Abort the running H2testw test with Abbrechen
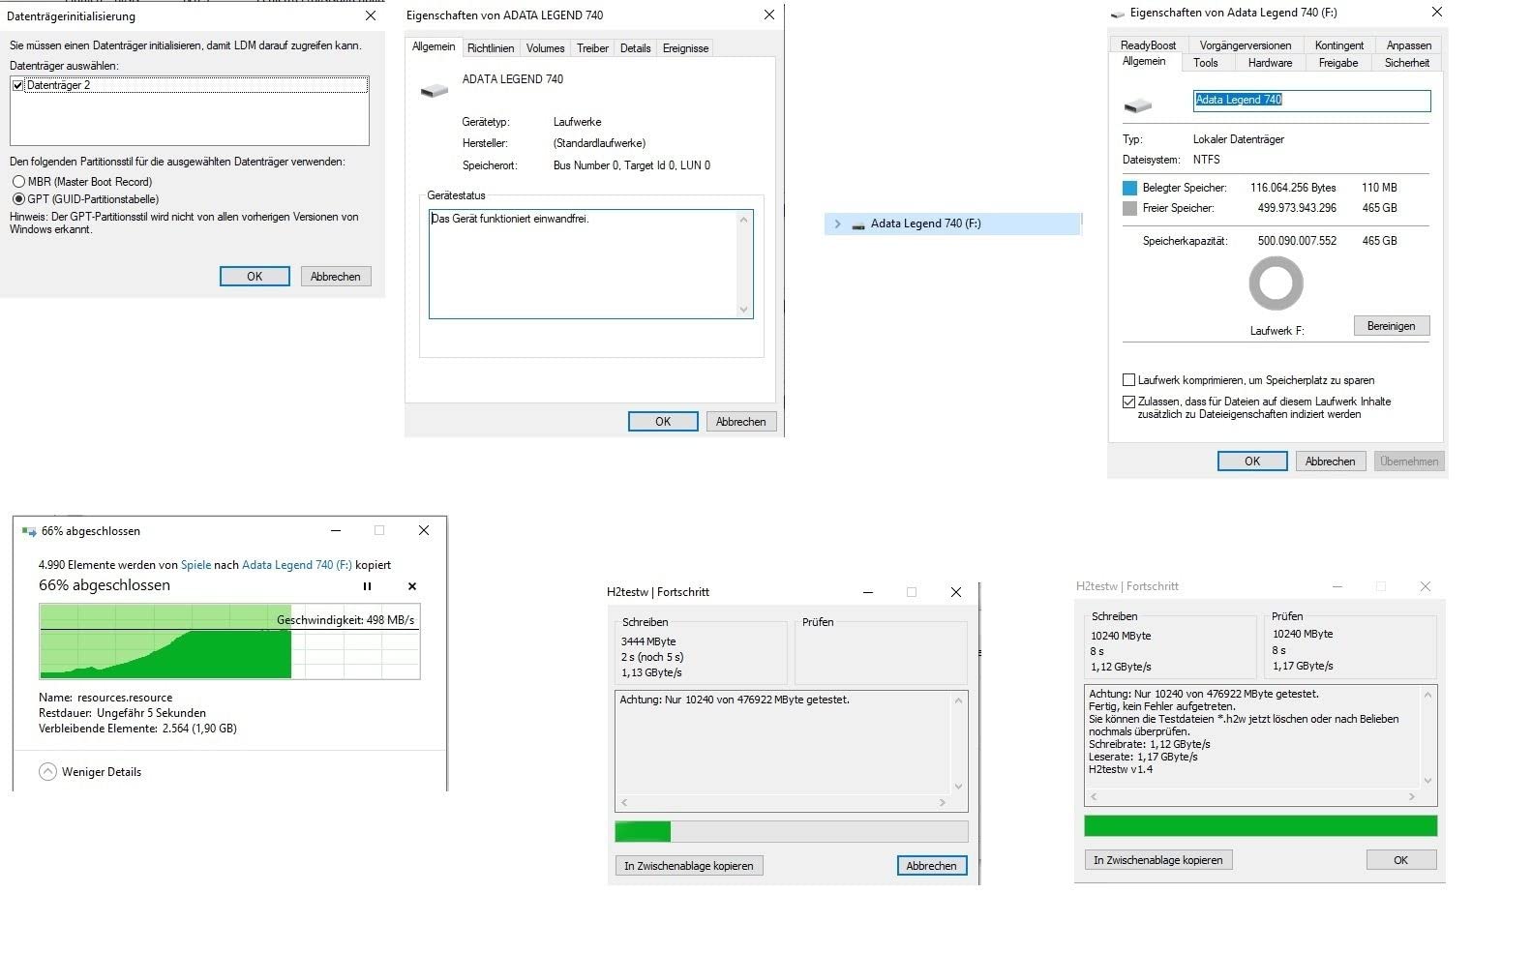The height and width of the screenshot is (953, 1532). (x=932, y=866)
